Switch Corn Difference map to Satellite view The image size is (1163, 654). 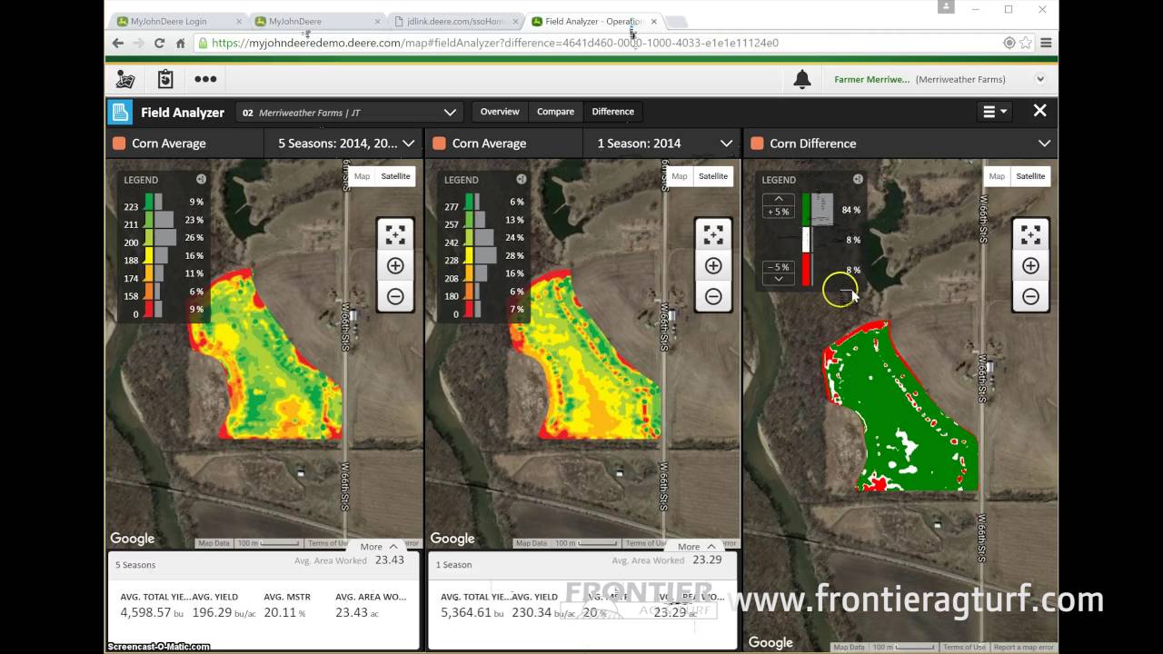click(x=1030, y=176)
